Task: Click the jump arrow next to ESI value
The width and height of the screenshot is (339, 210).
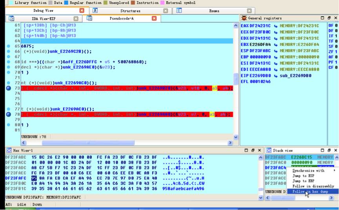Action: (276, 63)
